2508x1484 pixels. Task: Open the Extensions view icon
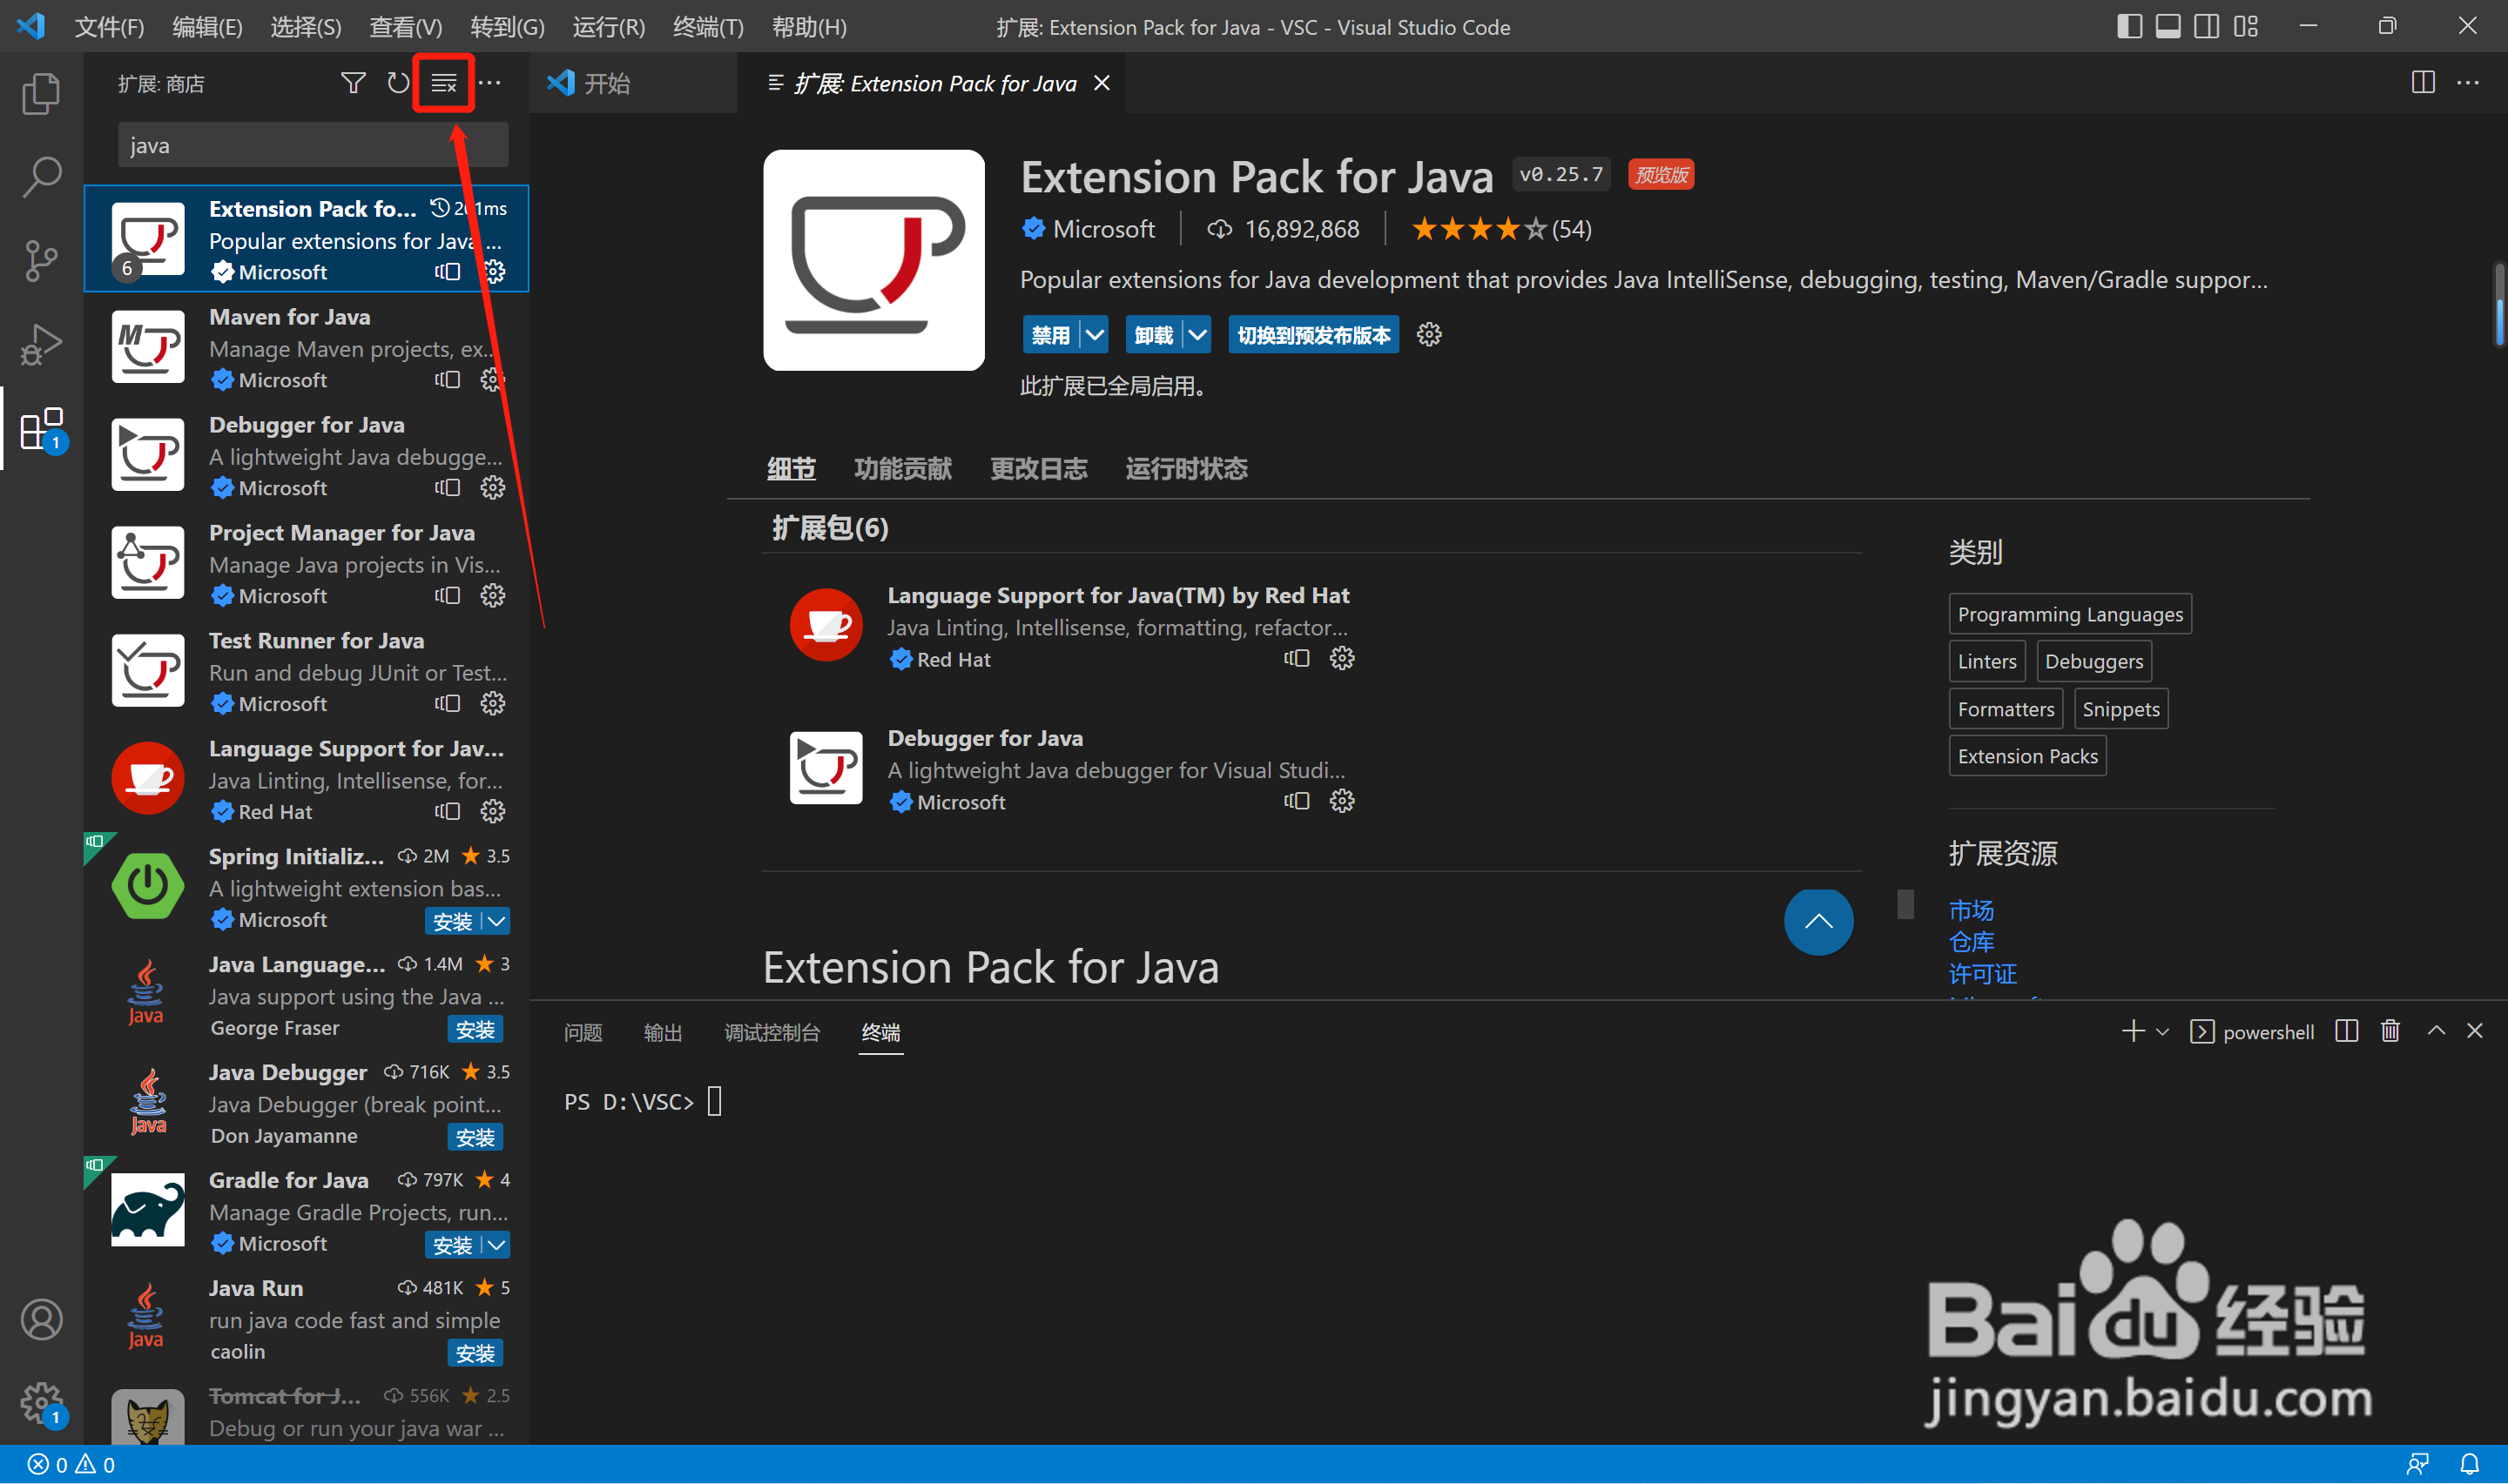click(x=41, y=429)
